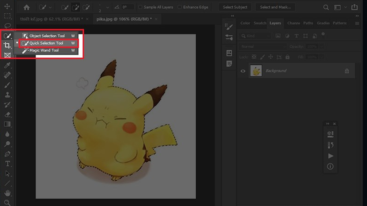
Task: Click the Select and Mask button
Action: point(275,7)
